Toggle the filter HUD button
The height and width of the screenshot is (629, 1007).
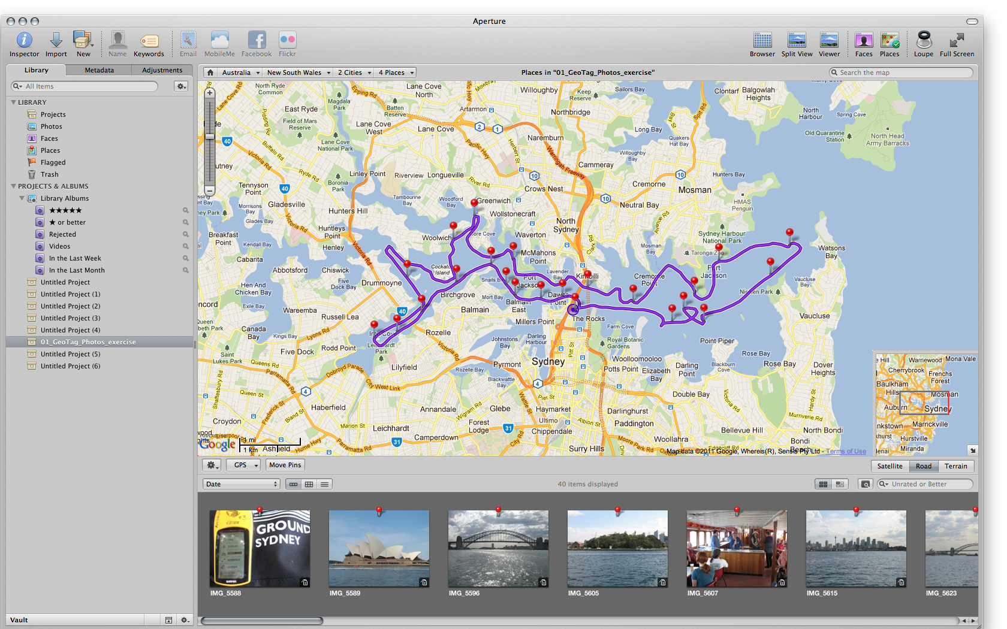pos(865,484)
